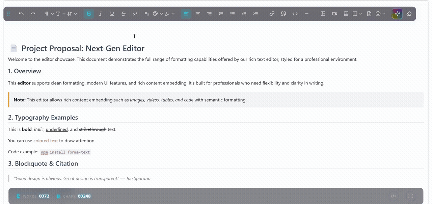Align text to the left

pos(186,14)
